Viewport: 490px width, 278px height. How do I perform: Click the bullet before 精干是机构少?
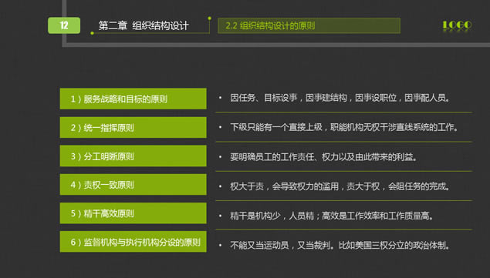pyautogui.click(x=221, y=216)
